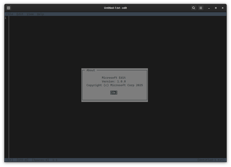Change the UTF-8 encoding in status bar
The image size is (231, 167).
tap(23, 160)
